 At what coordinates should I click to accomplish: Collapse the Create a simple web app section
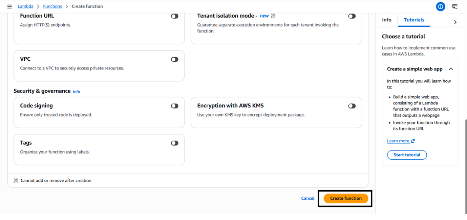point(451,69)
